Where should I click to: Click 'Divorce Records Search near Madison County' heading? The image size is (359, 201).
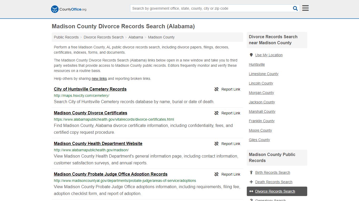(273, 40)
